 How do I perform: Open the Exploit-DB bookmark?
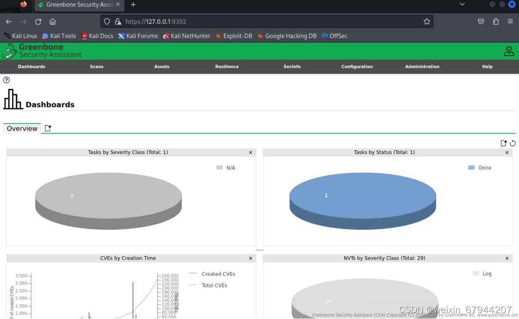(234, 36)
